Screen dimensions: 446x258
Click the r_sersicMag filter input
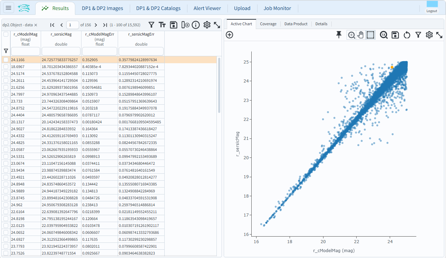pos(61,51)
